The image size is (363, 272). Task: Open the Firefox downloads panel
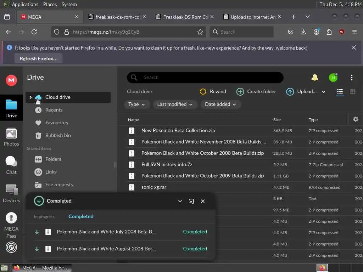[303, 32]
